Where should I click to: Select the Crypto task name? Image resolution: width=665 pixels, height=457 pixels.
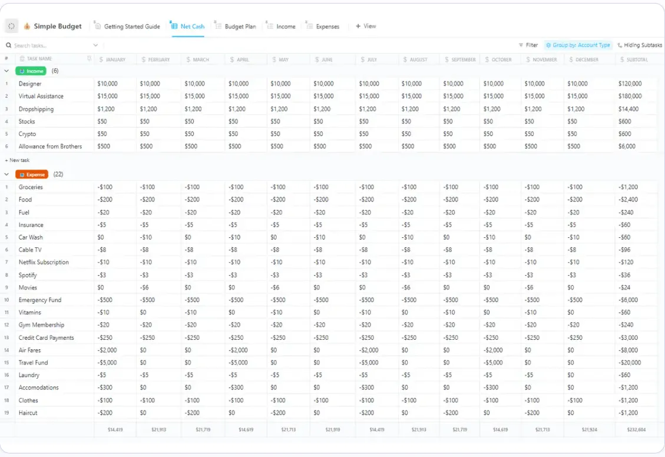tap(27, 134)
